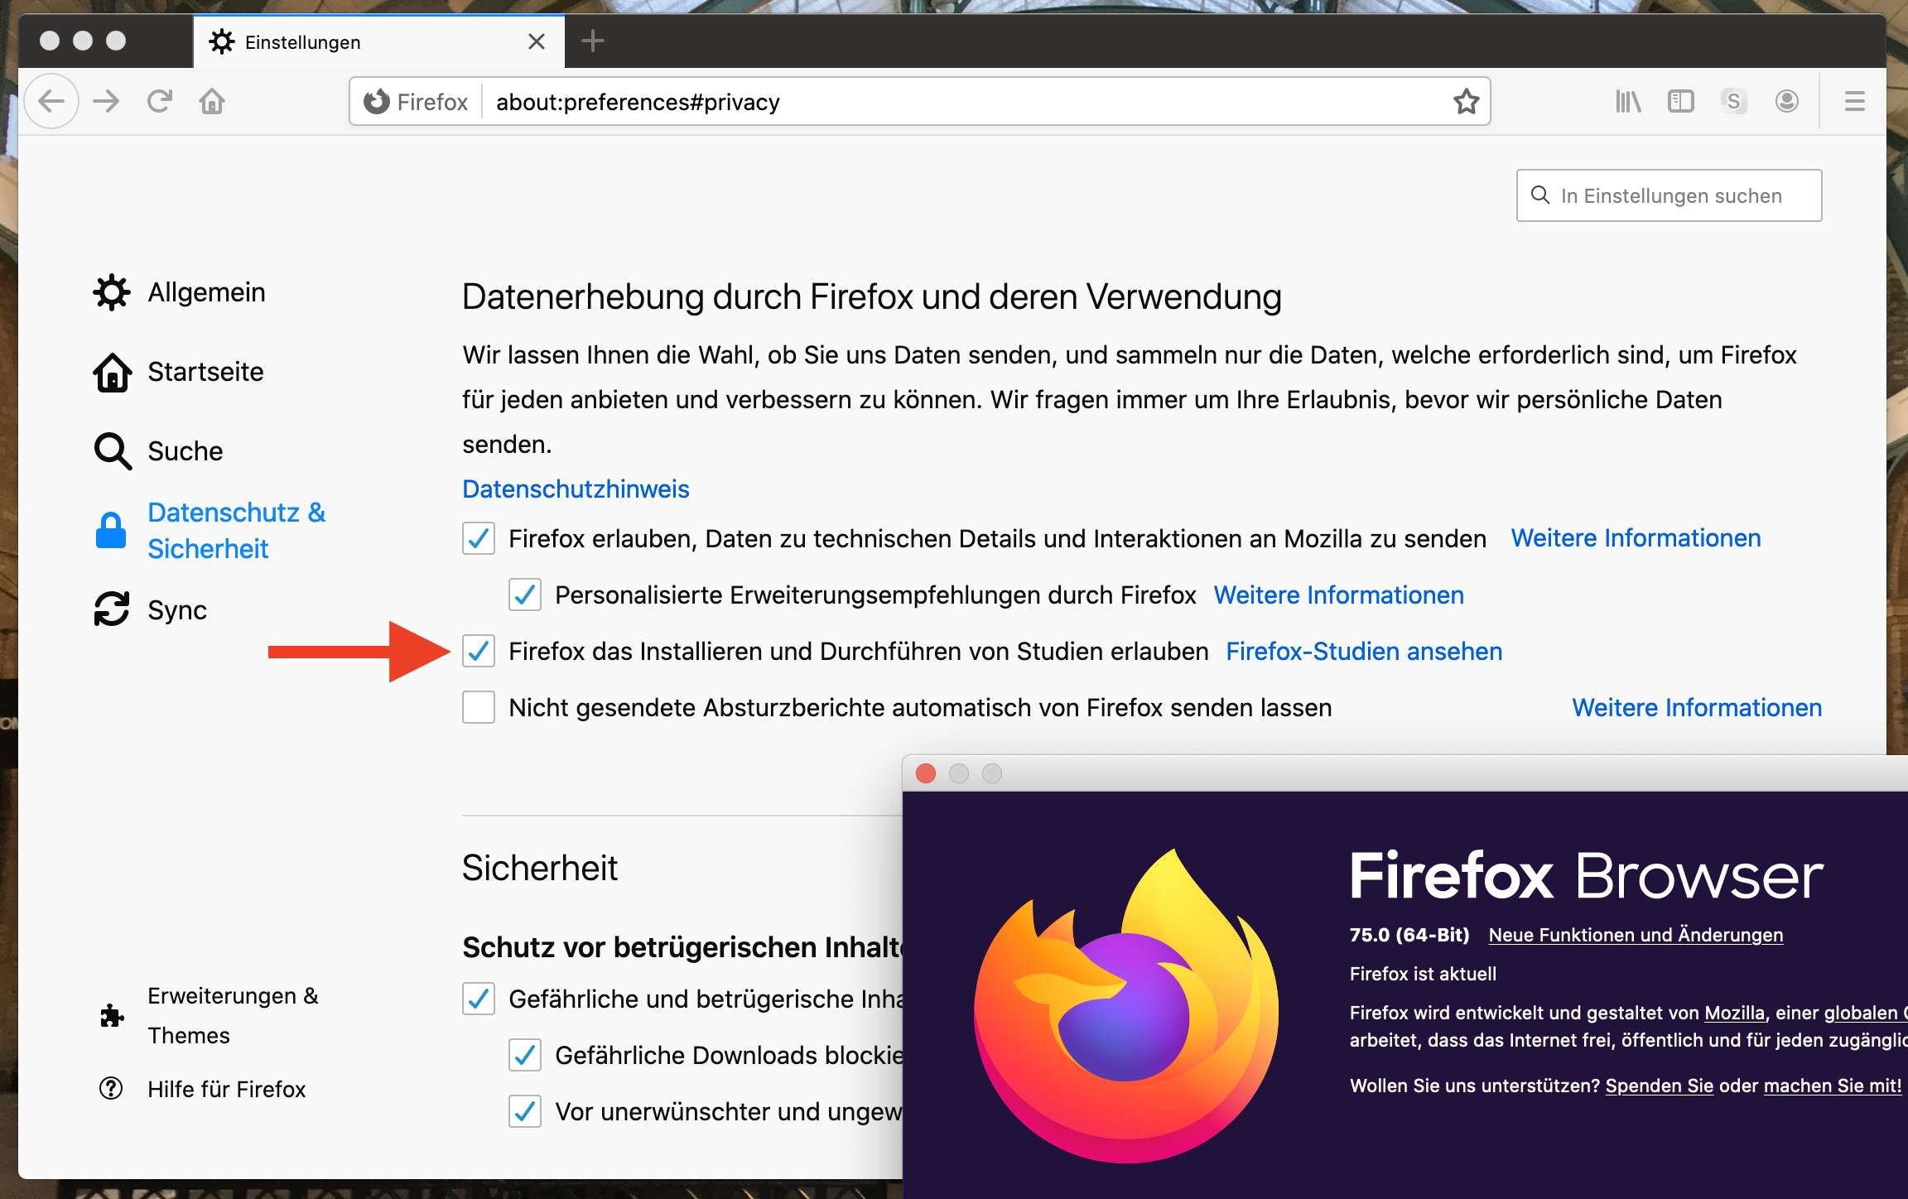Click the question mark help icon
The height and width of the screenshot is (1199, 1908).
click(x=111, y=1088)
